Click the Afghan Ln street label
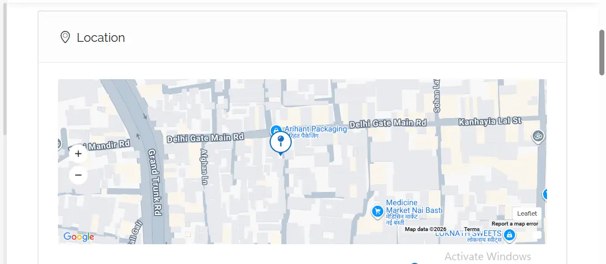Viewport: 606px width, 264px height. [x=204, y=166]
